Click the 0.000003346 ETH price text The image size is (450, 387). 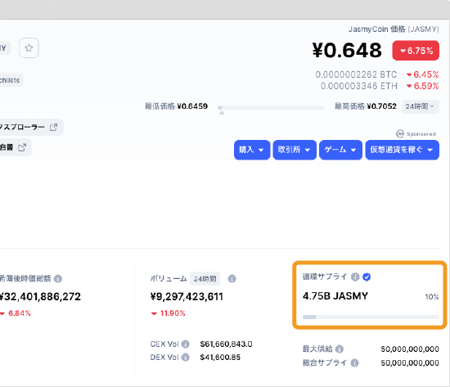click(359, 86)
